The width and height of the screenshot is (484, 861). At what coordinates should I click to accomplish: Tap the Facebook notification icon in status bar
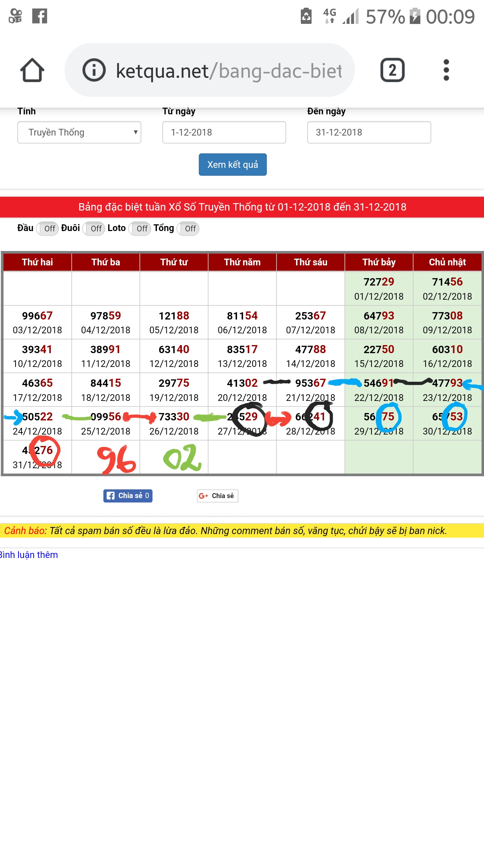40,16
